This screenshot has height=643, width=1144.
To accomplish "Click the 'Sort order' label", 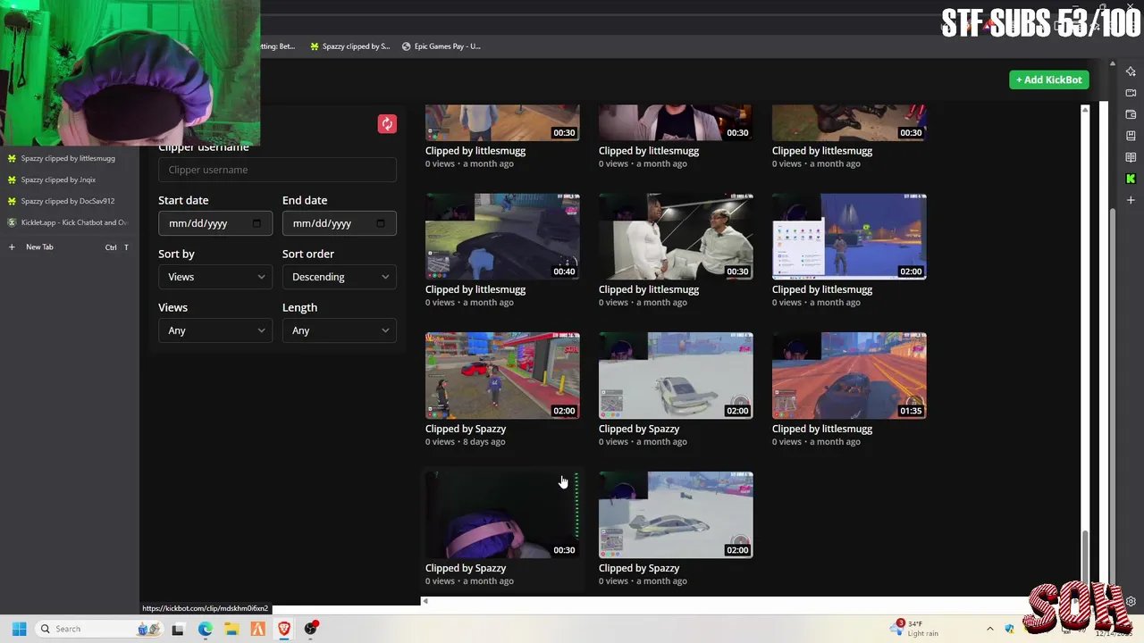I will pyautogui.click(x=308, y=254).
